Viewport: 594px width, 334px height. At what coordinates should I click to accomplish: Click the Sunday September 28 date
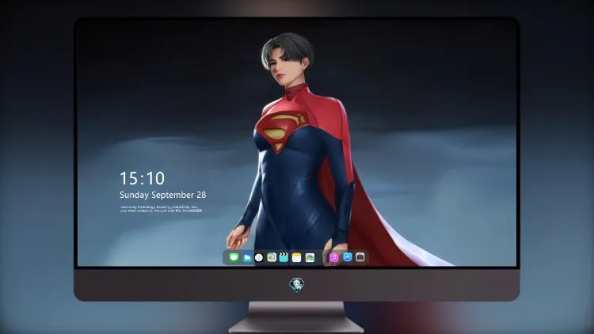(x=163, y=195)
